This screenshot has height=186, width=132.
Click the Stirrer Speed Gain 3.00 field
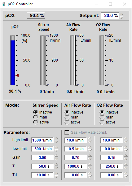pos(42,157)
